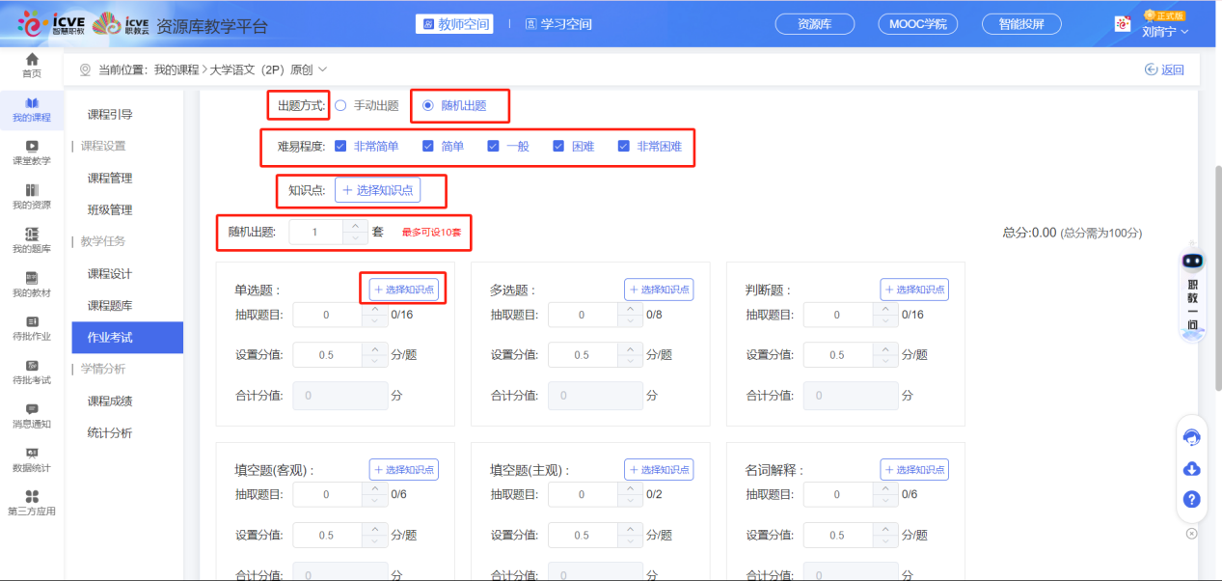
Task: Open 课堂教学 icon in left sidebar
Action: 32,152
